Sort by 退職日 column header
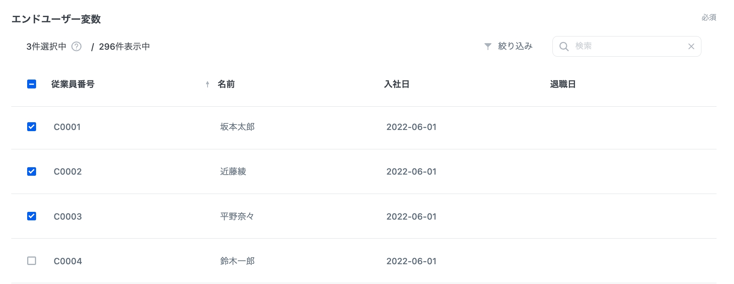The height and width of the screenshot is (284, 734). (563, 84)
